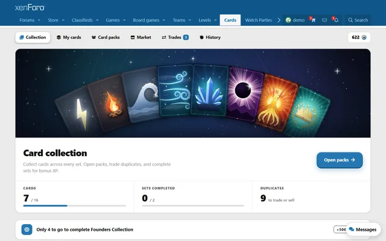
Task: Open the inbox envelope icon
Action: pos(324,20)
